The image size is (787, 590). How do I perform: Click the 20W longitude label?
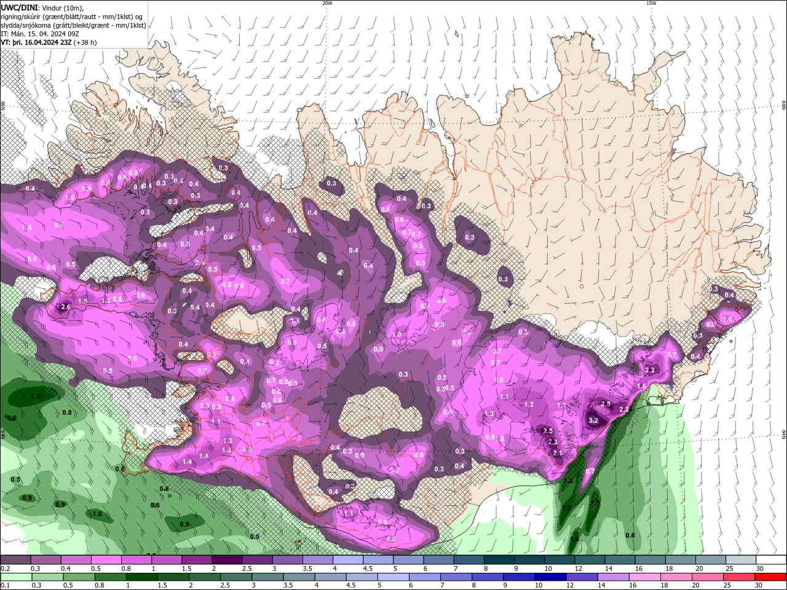327,3
